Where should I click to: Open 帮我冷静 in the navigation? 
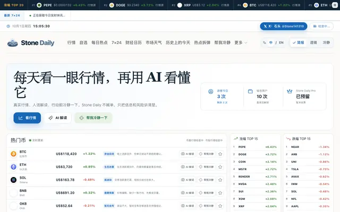tap(223, 42)
